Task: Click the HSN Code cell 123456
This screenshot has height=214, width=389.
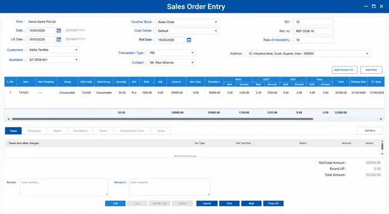Action: pos(86,93)
